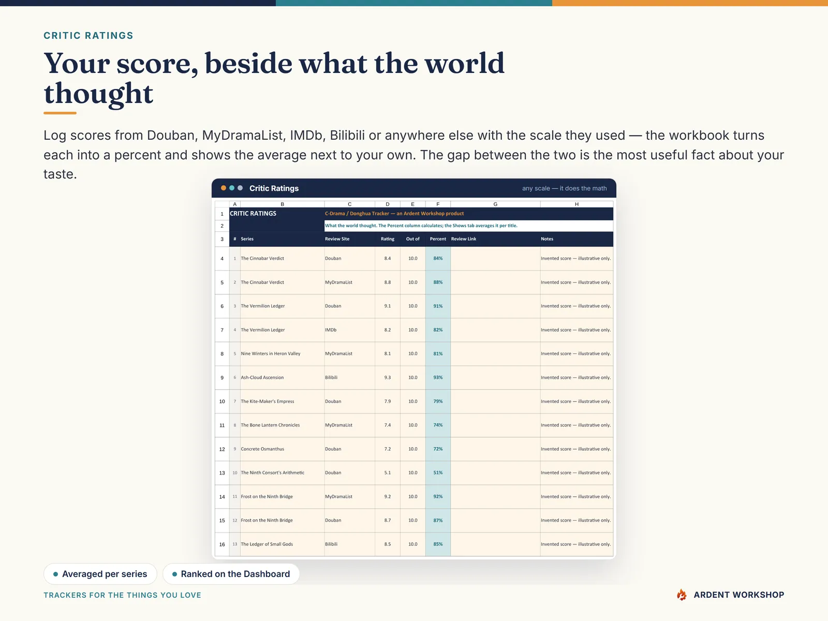Screen dimensions: 828x621
Task: Select column H header
Action: pos(577,204)
